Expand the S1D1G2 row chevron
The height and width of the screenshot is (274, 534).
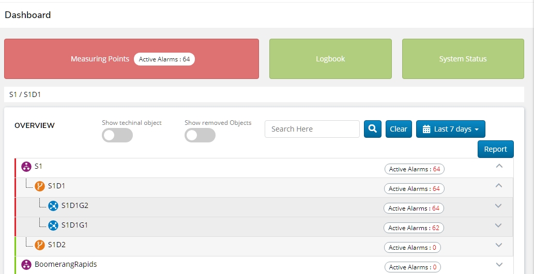498,206
